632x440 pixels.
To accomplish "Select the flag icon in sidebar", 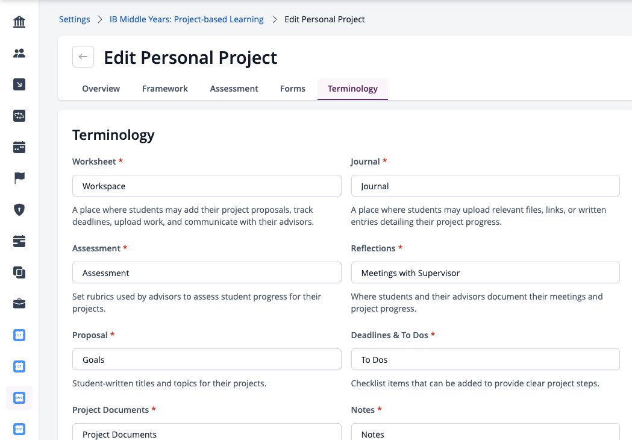I will pyautogui.click(x=19, y=178).
